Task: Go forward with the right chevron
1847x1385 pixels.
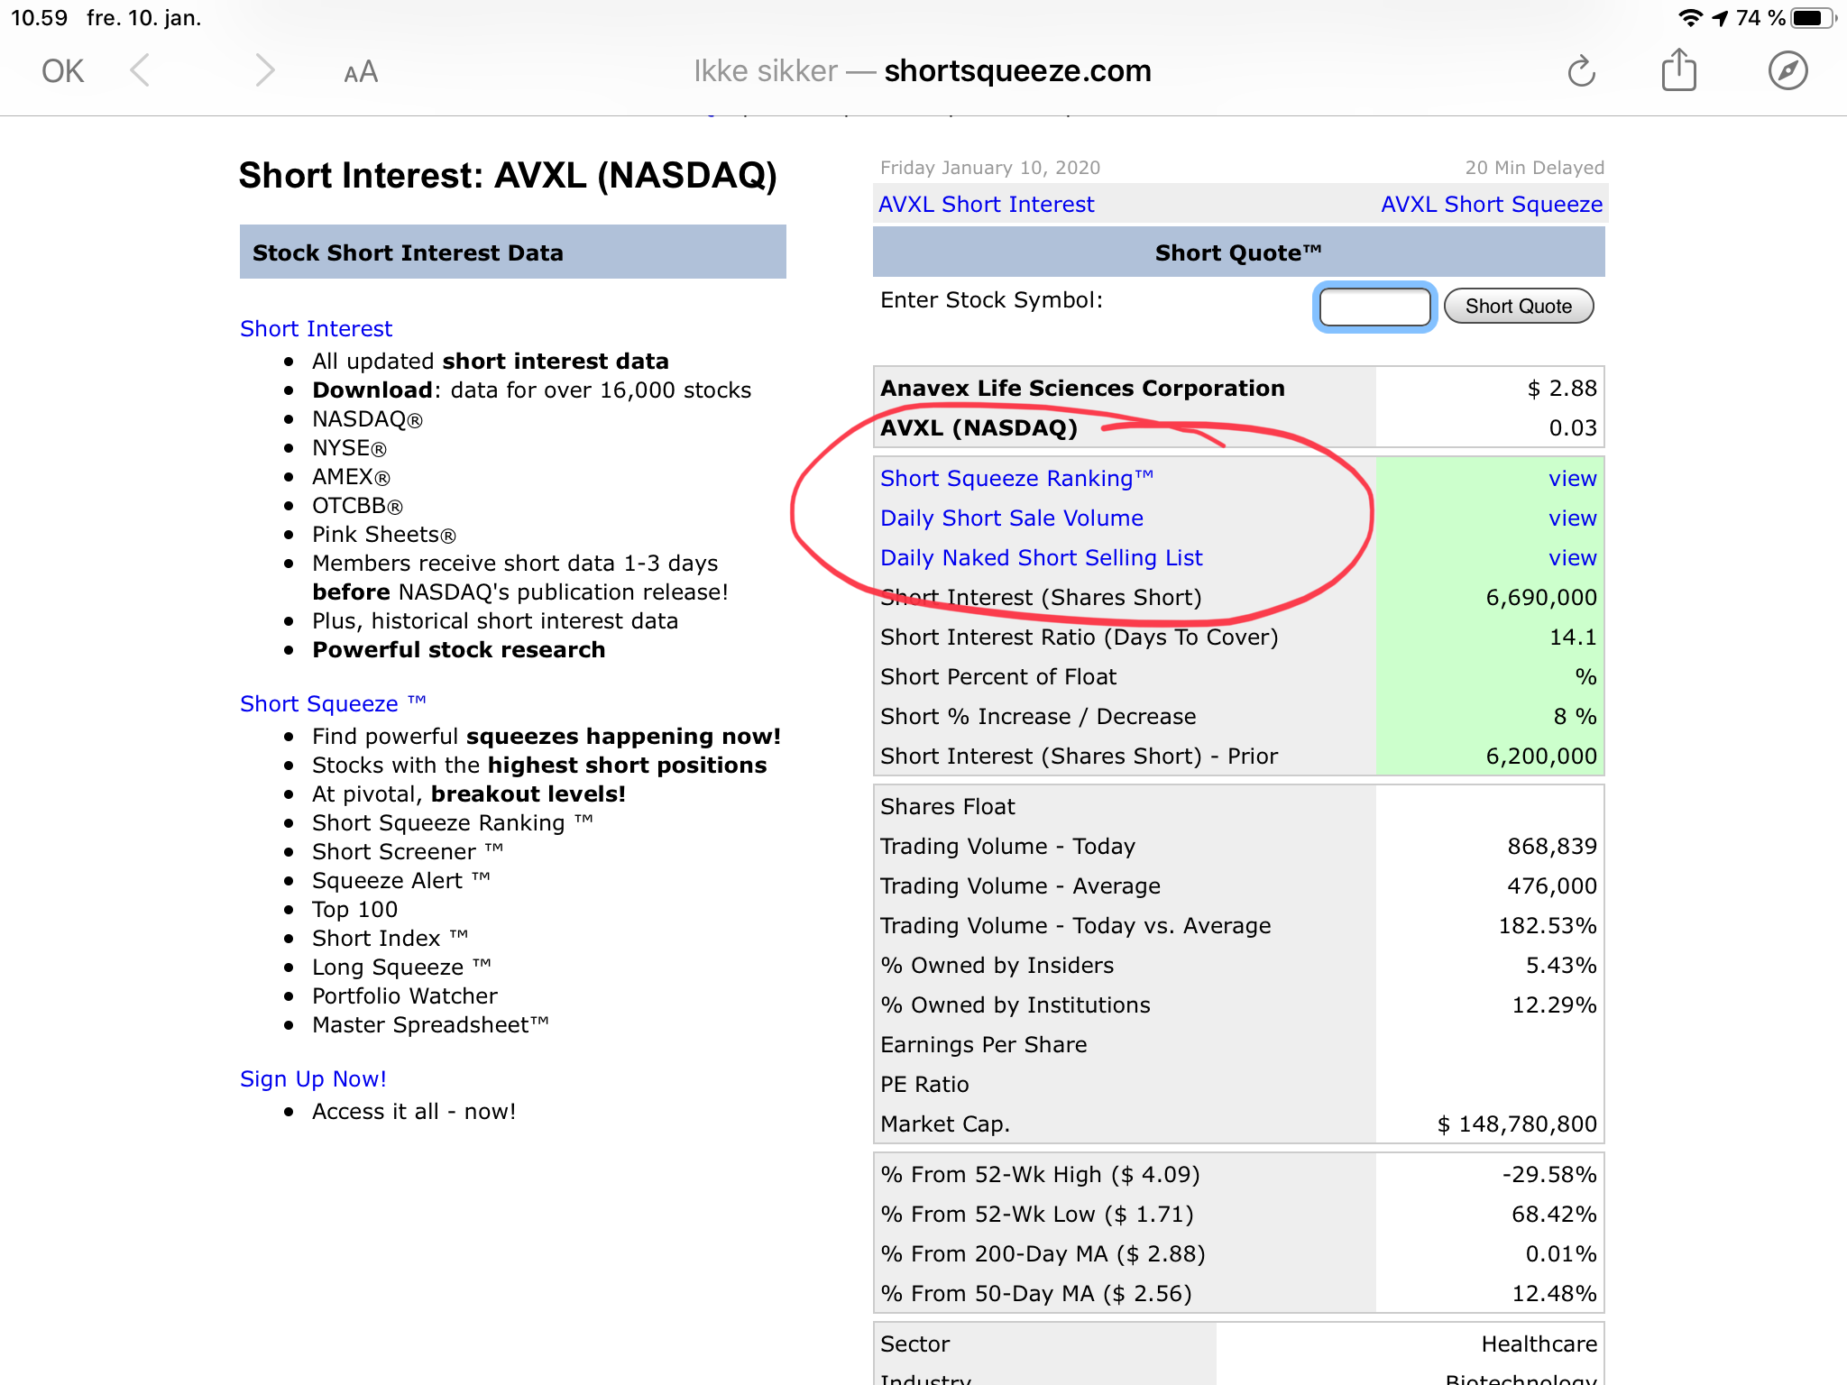Action: point(263,70)
